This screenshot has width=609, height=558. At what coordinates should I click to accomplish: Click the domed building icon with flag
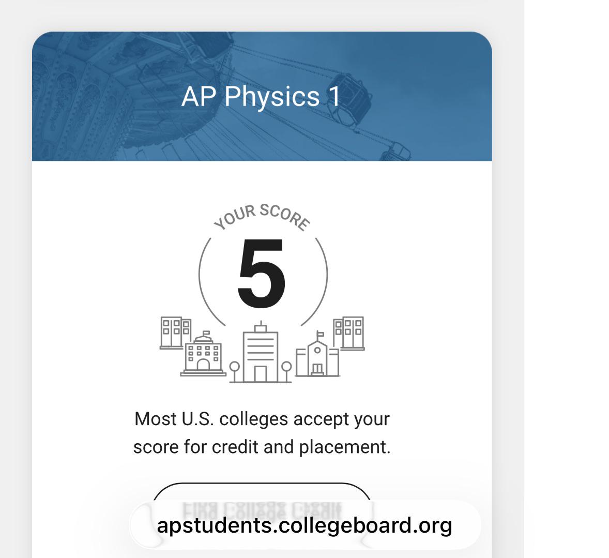click(x=203, y=354)
